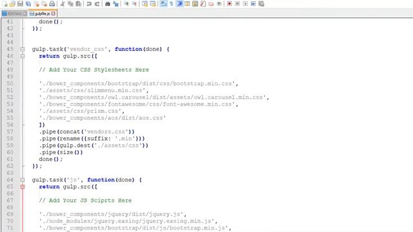Click the 'js' task name on line 64
This screenshot has width=413, height=232.
73,180
